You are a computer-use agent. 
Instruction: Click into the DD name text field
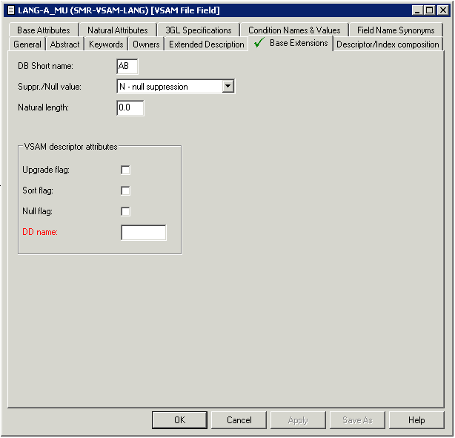click(144, 233)
